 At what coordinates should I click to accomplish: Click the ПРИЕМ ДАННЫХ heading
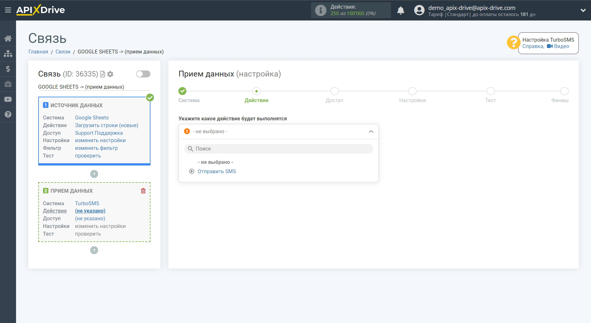click(x=72, y=191)
